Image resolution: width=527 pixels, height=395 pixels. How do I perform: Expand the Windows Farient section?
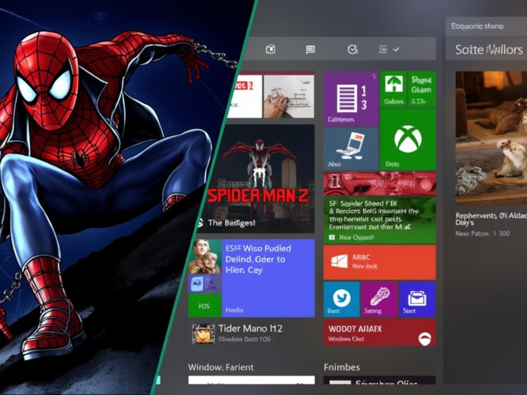(x=220, y=367)
